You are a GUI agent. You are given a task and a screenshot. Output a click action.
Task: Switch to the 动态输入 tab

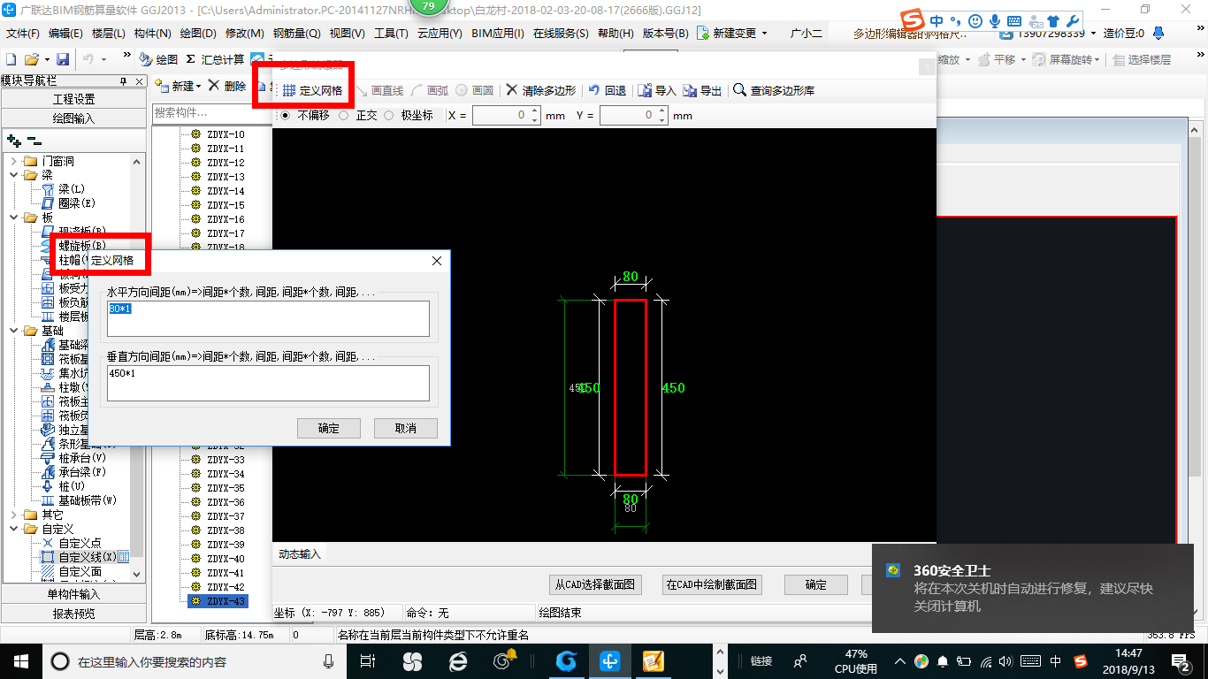pyautogui.click(x=300, y=554)
